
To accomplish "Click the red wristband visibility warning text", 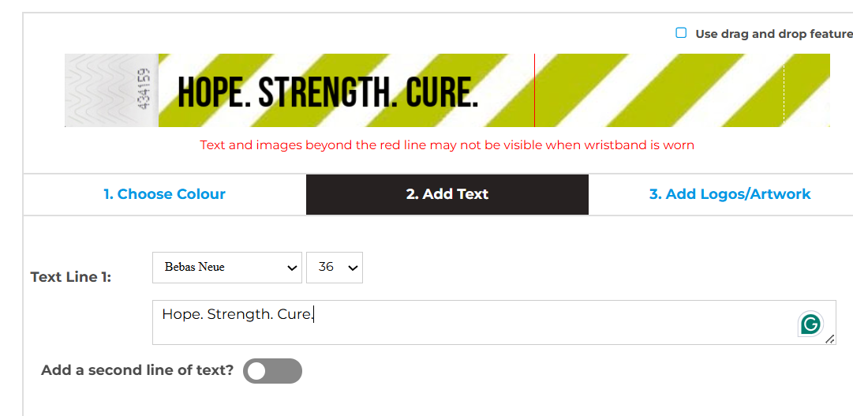I will click(447, 145).
